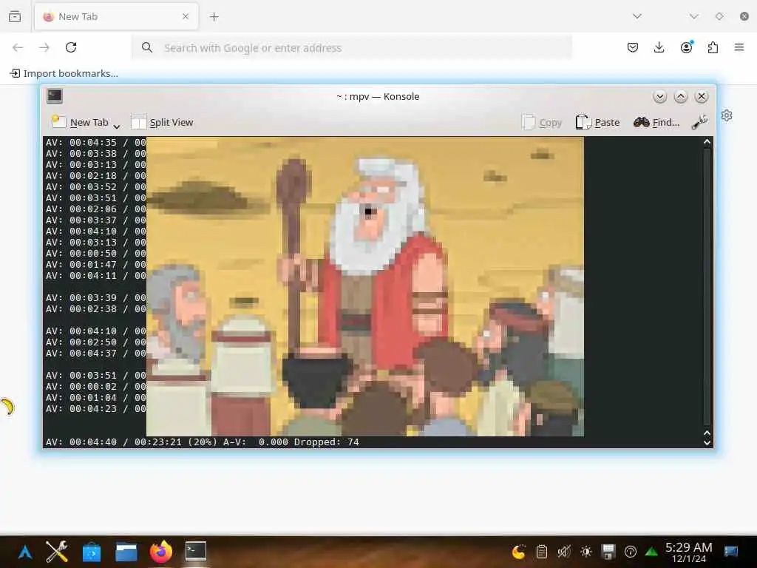
Task: Open system settings tools icon in taskbar
Action: pos(57,551)
